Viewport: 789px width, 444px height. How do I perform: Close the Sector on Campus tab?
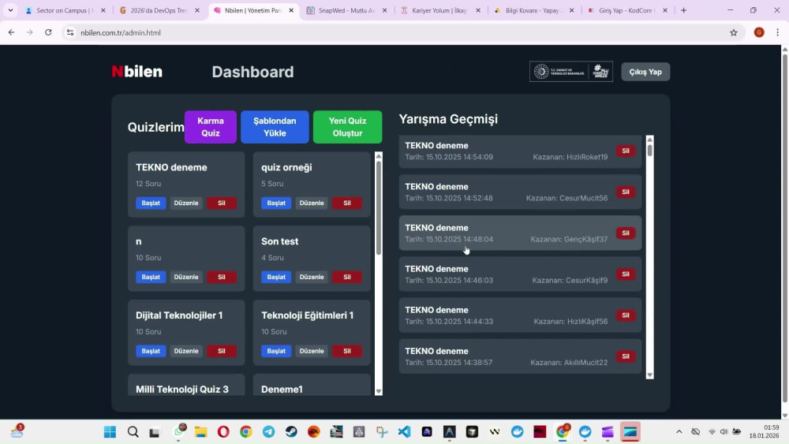pyautogui.click(x=103, y=10)
